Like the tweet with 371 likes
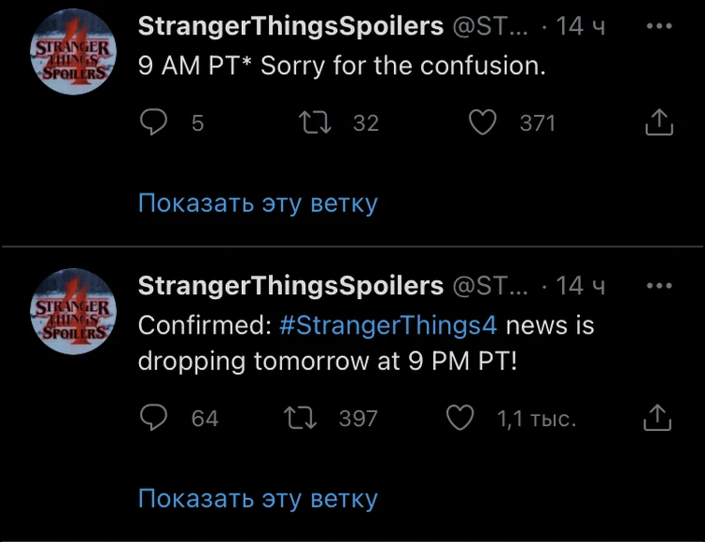The width and height of the screenshot is (705, 542). pos(482,122)
